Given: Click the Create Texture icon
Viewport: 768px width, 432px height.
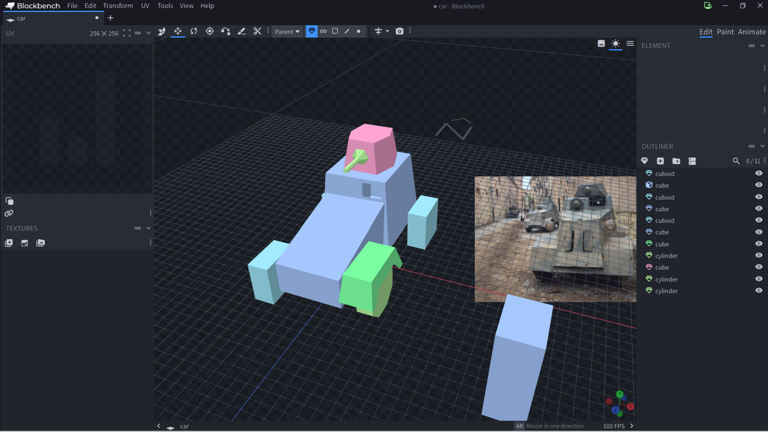Looking at the screenshot, I should tap(24, 243).
